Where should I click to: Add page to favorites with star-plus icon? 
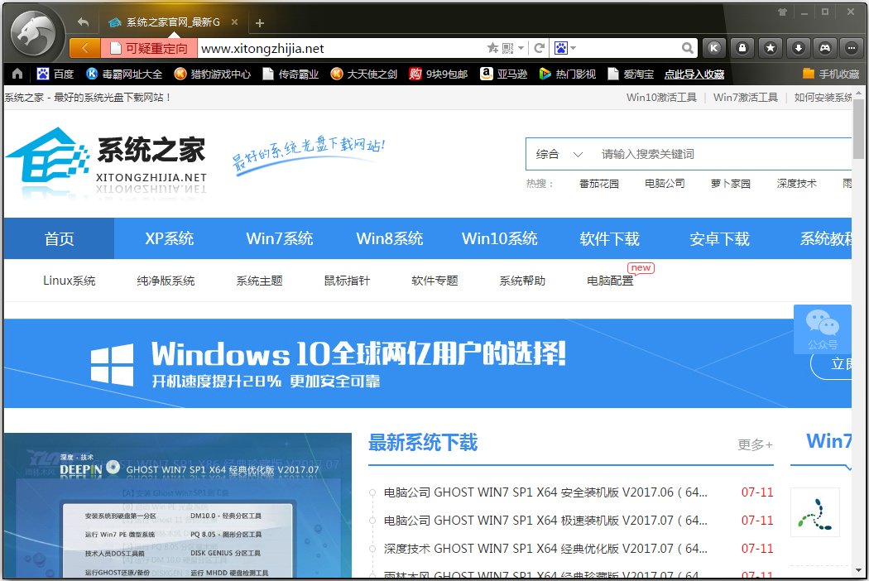[x=492, y=48]
